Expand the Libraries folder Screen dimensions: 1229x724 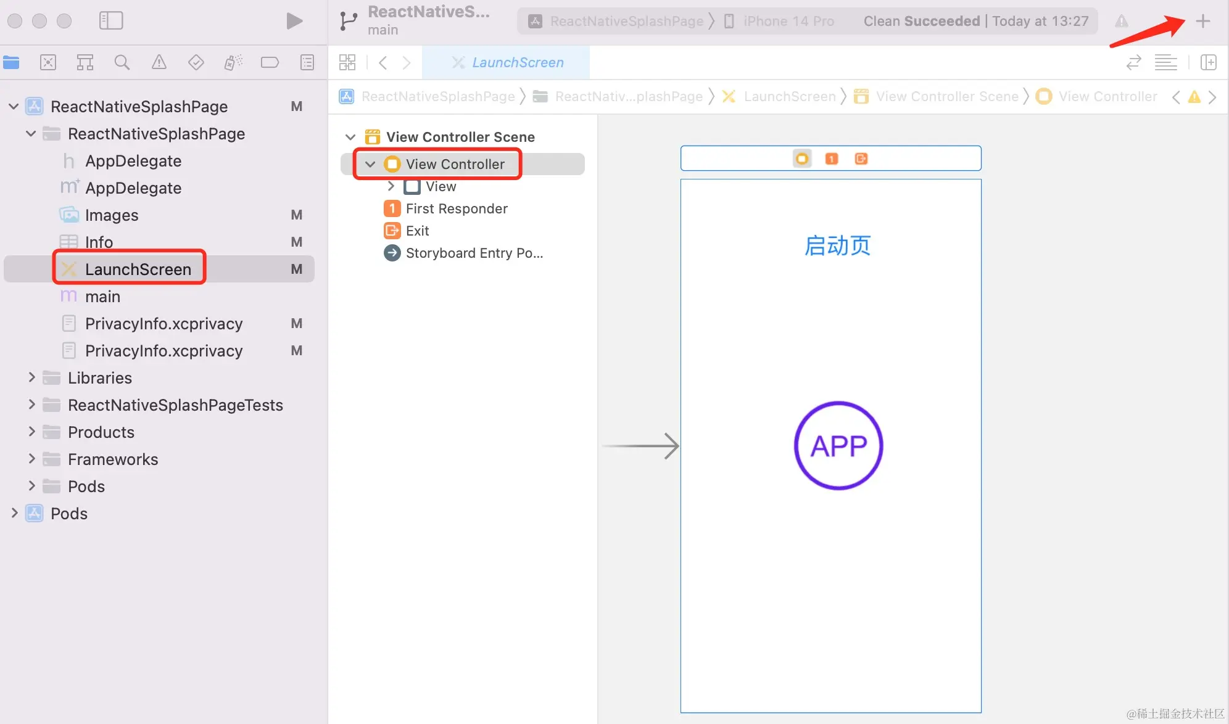31,377
